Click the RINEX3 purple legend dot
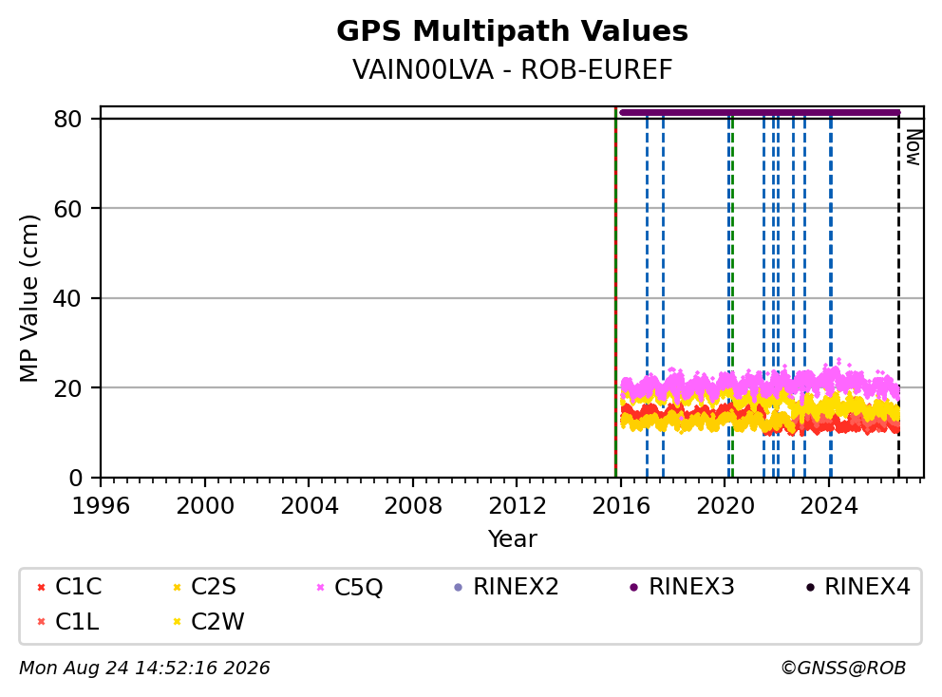Image resolution: width=942 pixels, height=697 pixels. tap(633, 587)
